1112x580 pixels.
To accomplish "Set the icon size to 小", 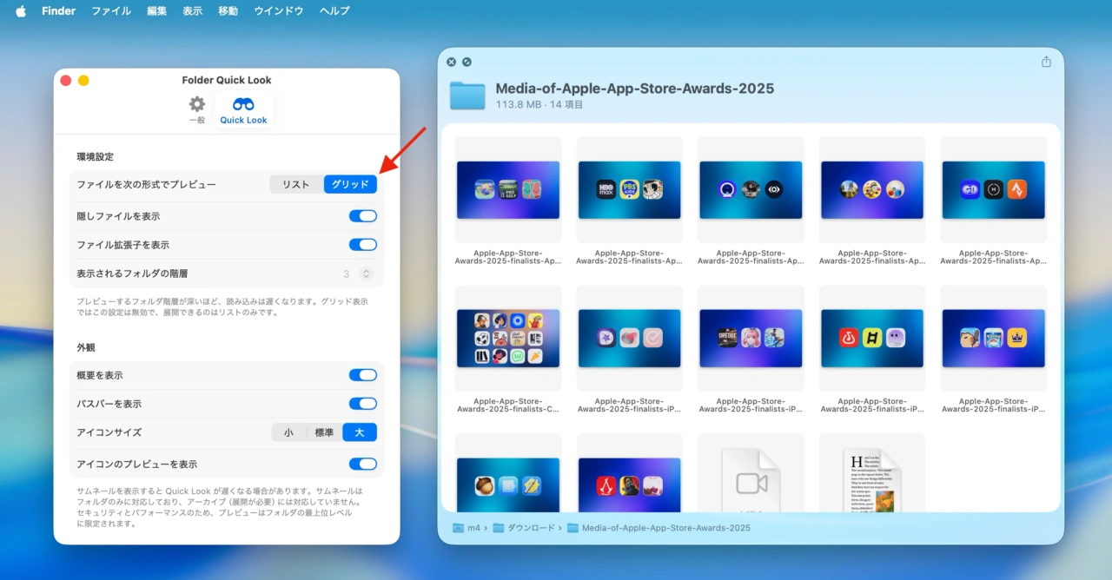I will (x=288, y=432).
